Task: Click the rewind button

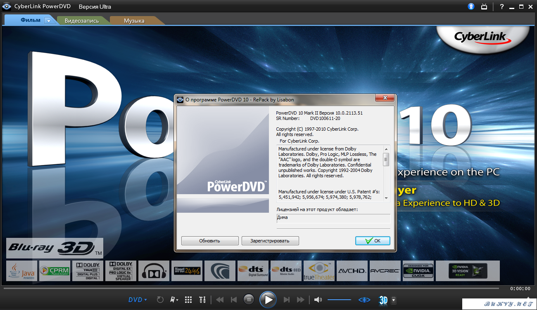Action: click(x=220, y=300)
